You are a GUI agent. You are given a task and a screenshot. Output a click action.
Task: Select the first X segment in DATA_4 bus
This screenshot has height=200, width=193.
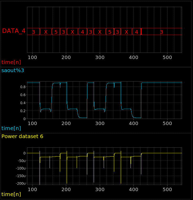pos(46,32)
